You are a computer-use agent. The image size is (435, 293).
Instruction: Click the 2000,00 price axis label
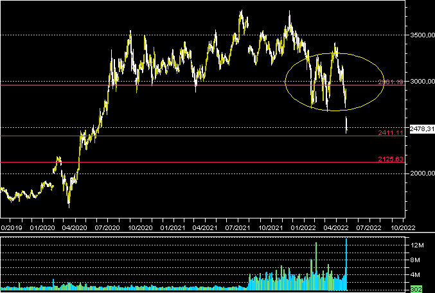[x=422, y=173]
